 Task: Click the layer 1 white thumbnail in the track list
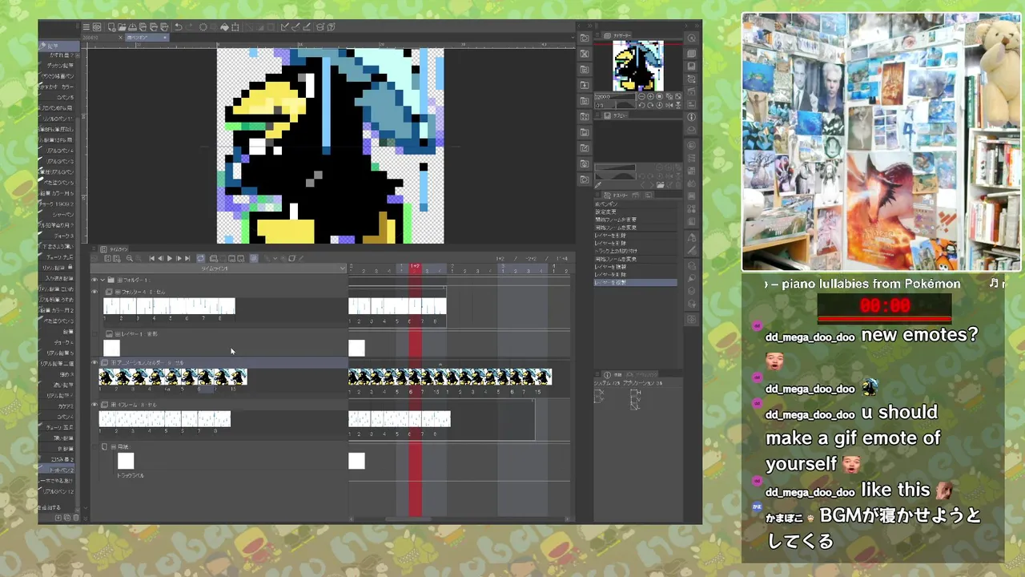point(111,348)
